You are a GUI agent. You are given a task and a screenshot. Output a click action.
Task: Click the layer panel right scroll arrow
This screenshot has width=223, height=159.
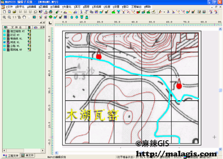point(43,150)
